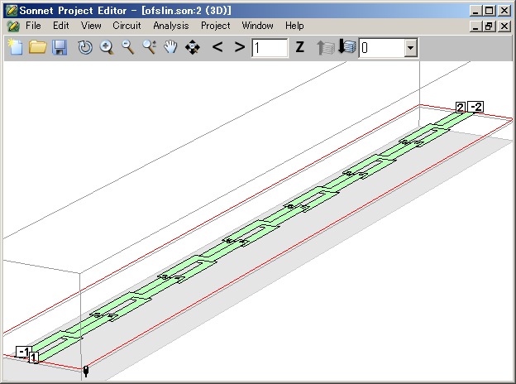Select port label -2 in 3D view

click(475, 107)
